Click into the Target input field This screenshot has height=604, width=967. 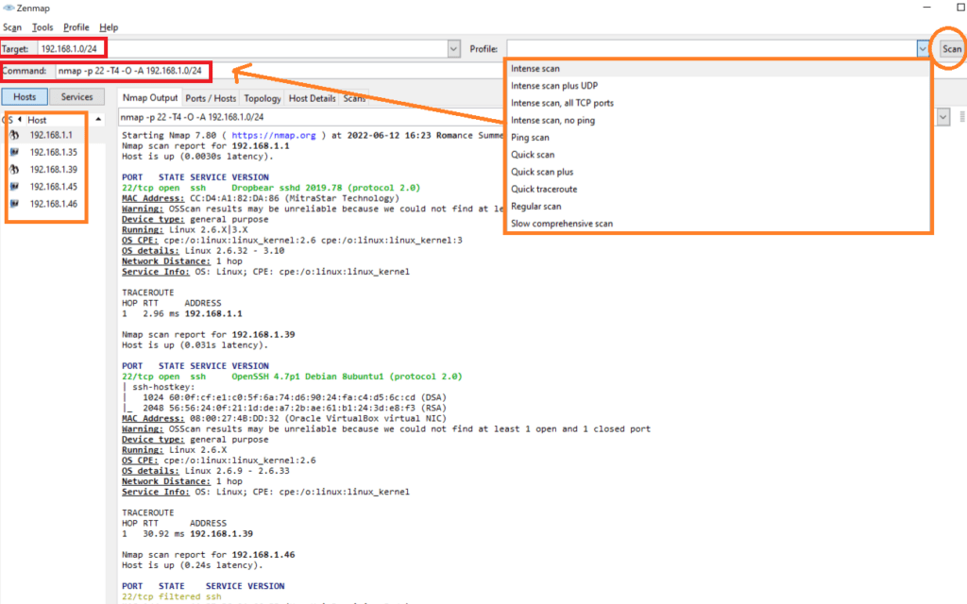coord(243,49)
